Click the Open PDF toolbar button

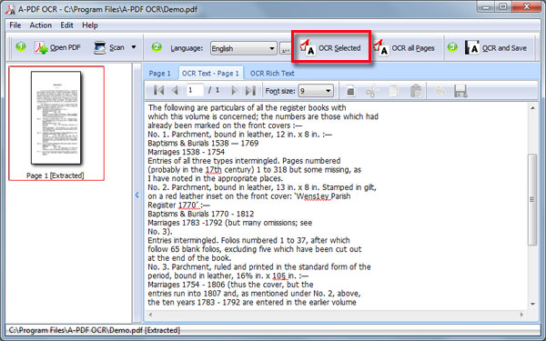point(57,47)
